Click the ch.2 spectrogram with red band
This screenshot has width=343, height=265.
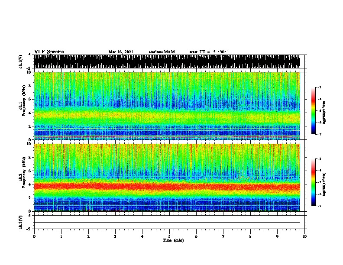coord(167,178)
